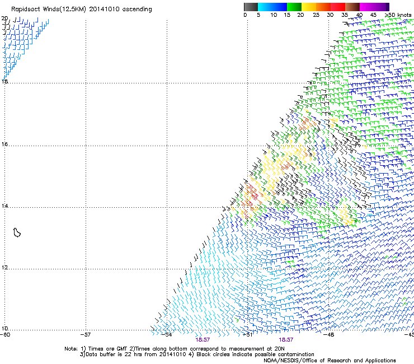Click the longitude label '-57'
414x364 pixels.
click(x=86, y=335)
